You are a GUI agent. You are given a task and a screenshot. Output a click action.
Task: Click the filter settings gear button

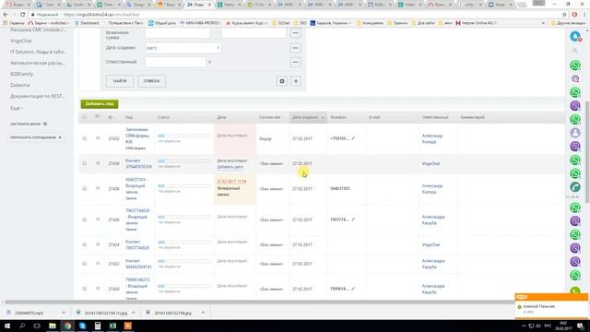[282, 81]
